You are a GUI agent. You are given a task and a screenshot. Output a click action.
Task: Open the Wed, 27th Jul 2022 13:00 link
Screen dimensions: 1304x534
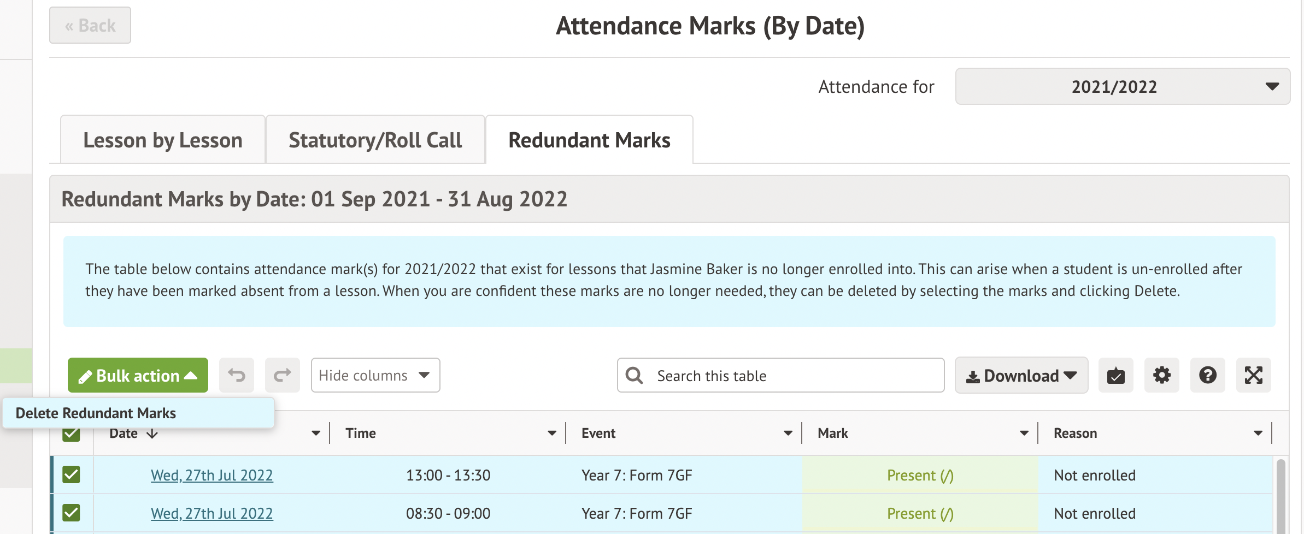point(212,476)
